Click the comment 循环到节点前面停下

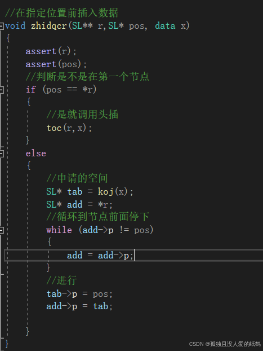(97, 217)
